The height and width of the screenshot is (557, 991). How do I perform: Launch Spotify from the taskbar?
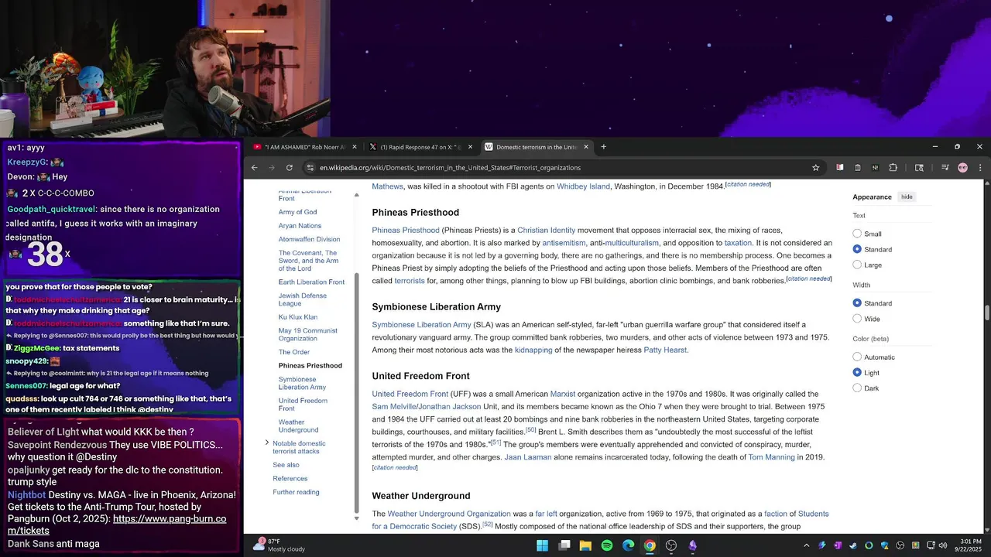coord(607,545)
